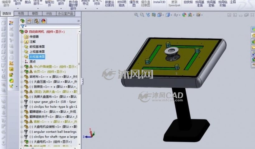
Task: Switch to the 评估 tab
Action: point(49,13)
